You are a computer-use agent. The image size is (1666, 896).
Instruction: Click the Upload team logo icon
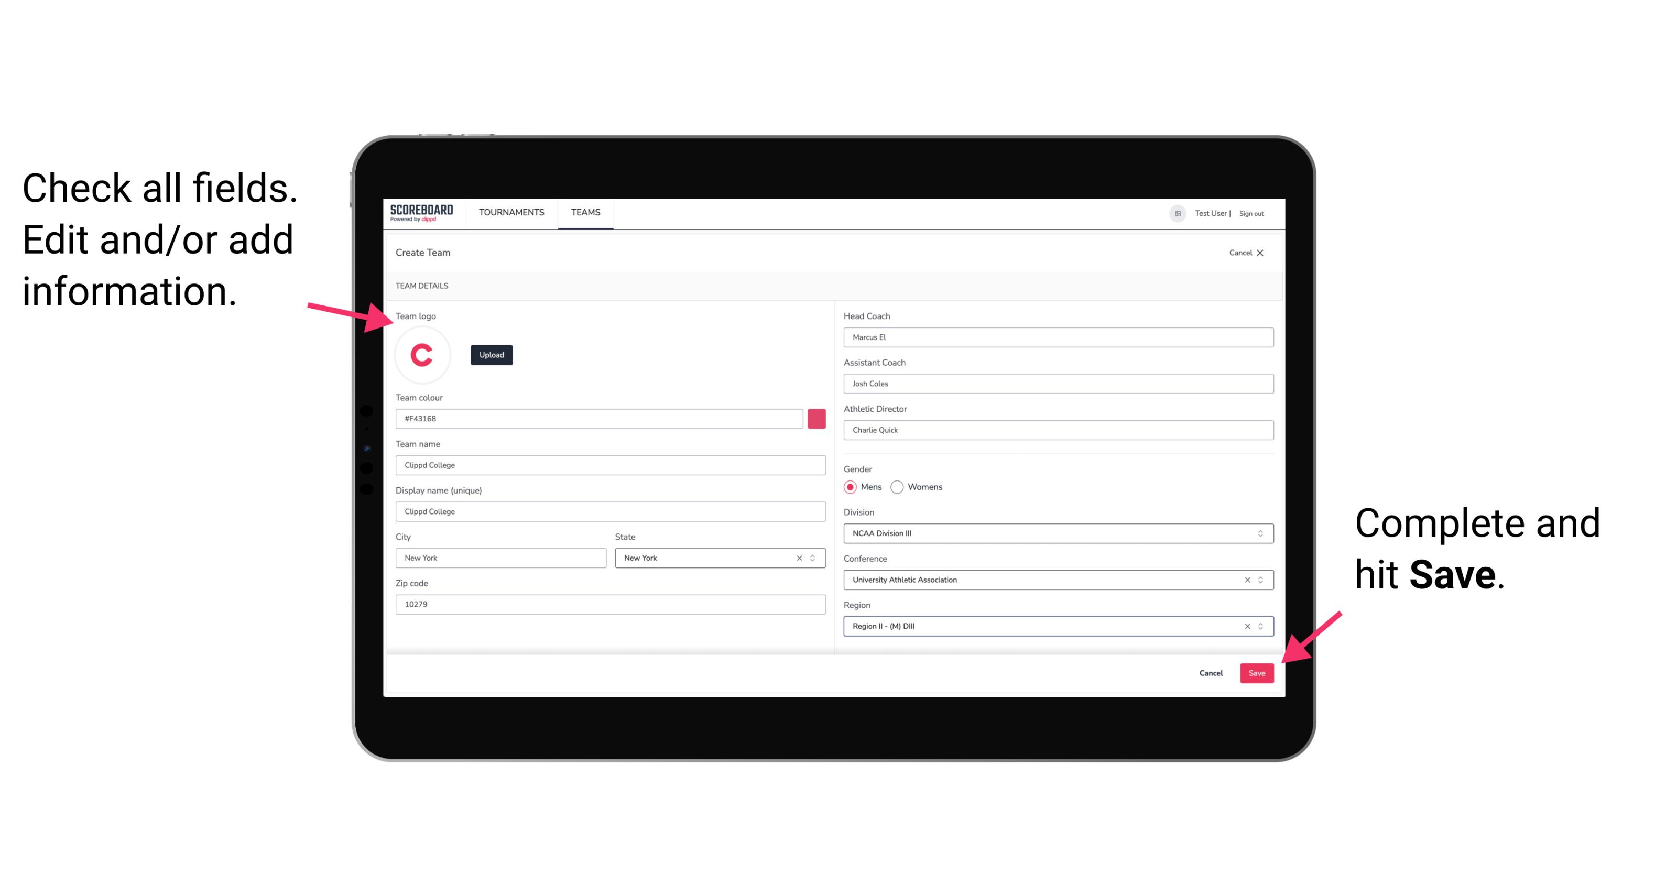tap(491, 354)
